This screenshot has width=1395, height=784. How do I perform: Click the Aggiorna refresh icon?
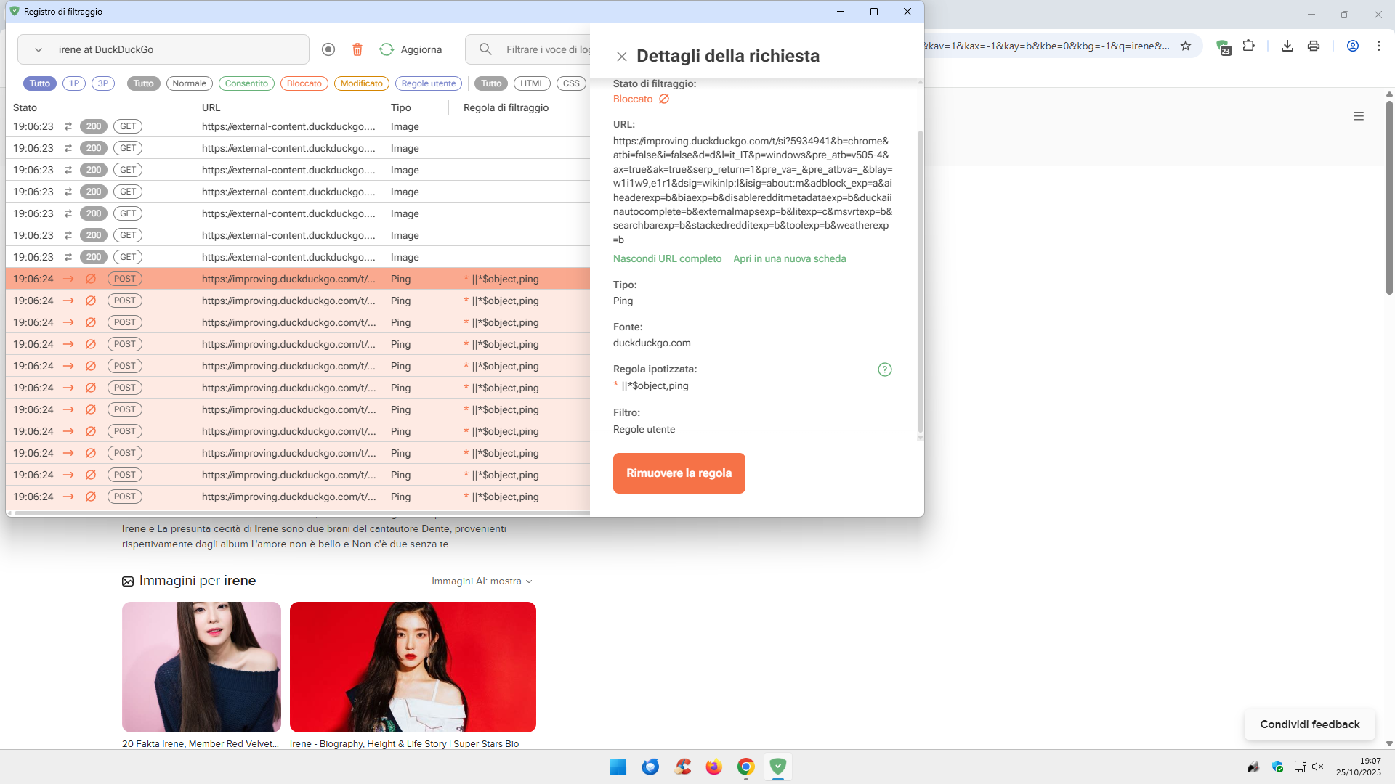(387, 49)
